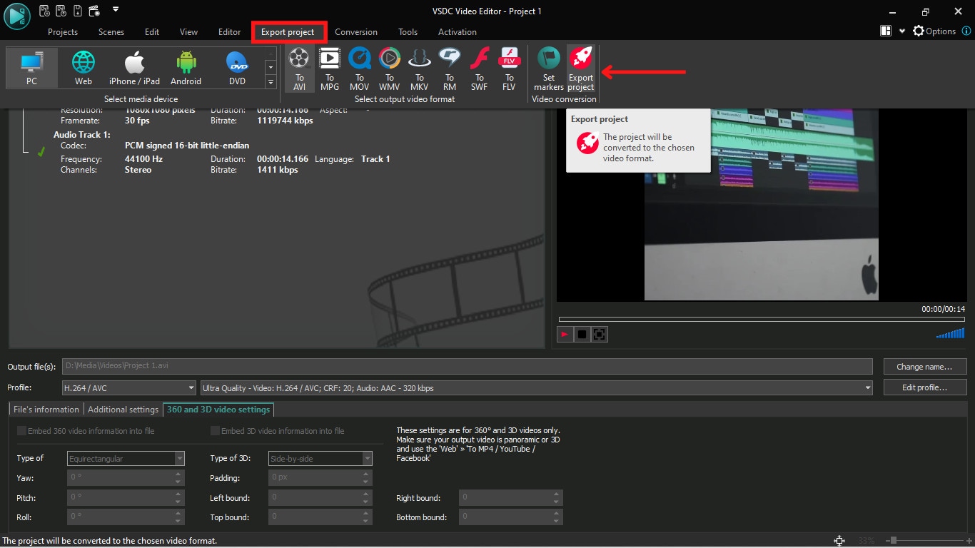Screen dimensions: 975x548
Task: Pick the To MPG output format
Action: (330, 69)
